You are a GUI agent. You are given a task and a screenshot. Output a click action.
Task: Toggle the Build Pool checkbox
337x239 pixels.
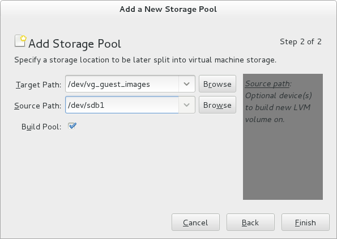tap(72, 126)
